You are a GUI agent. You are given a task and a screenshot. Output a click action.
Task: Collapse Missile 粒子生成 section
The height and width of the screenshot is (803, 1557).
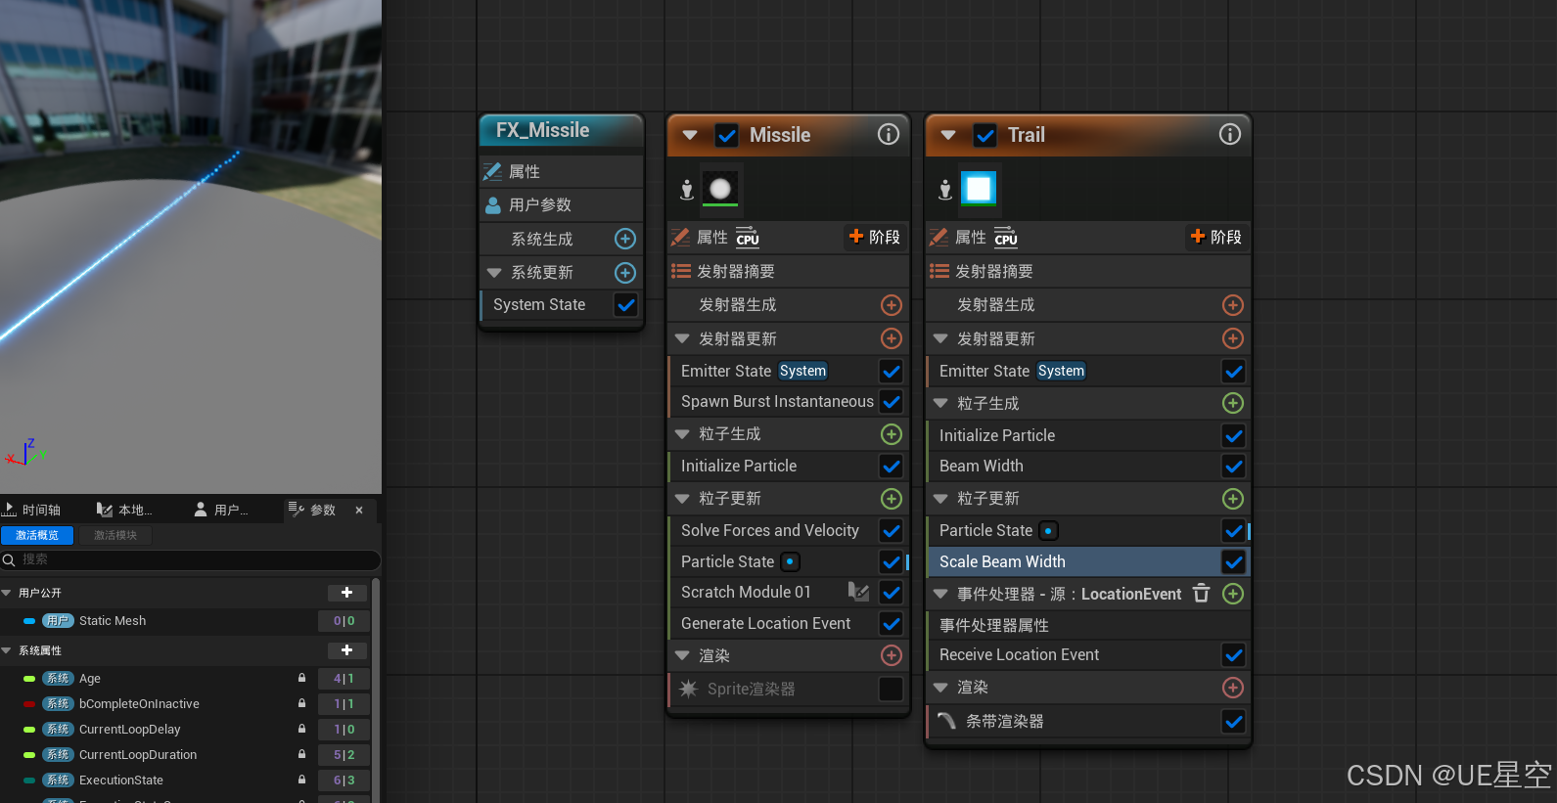coord(682,433)
